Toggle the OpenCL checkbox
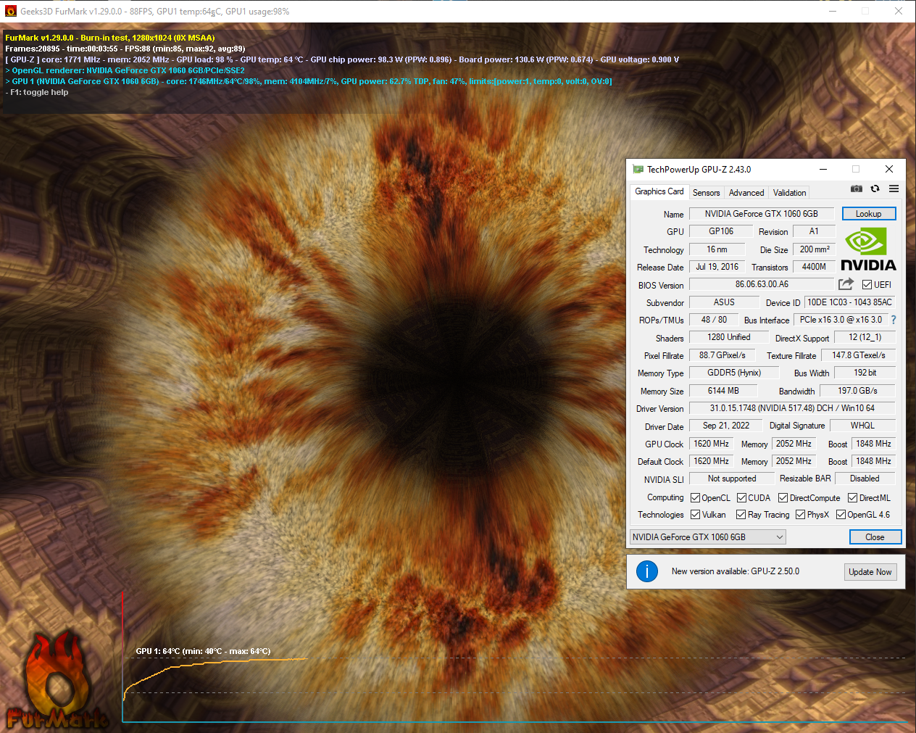This screenshot has height=733, width=916. pos(695,498)
